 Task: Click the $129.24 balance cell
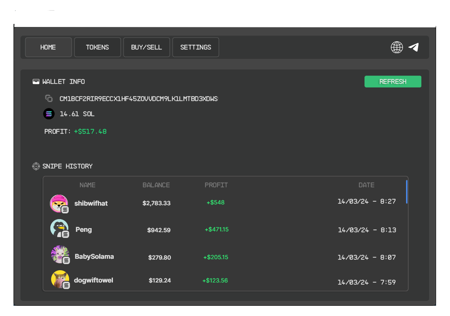pos(160,280)
